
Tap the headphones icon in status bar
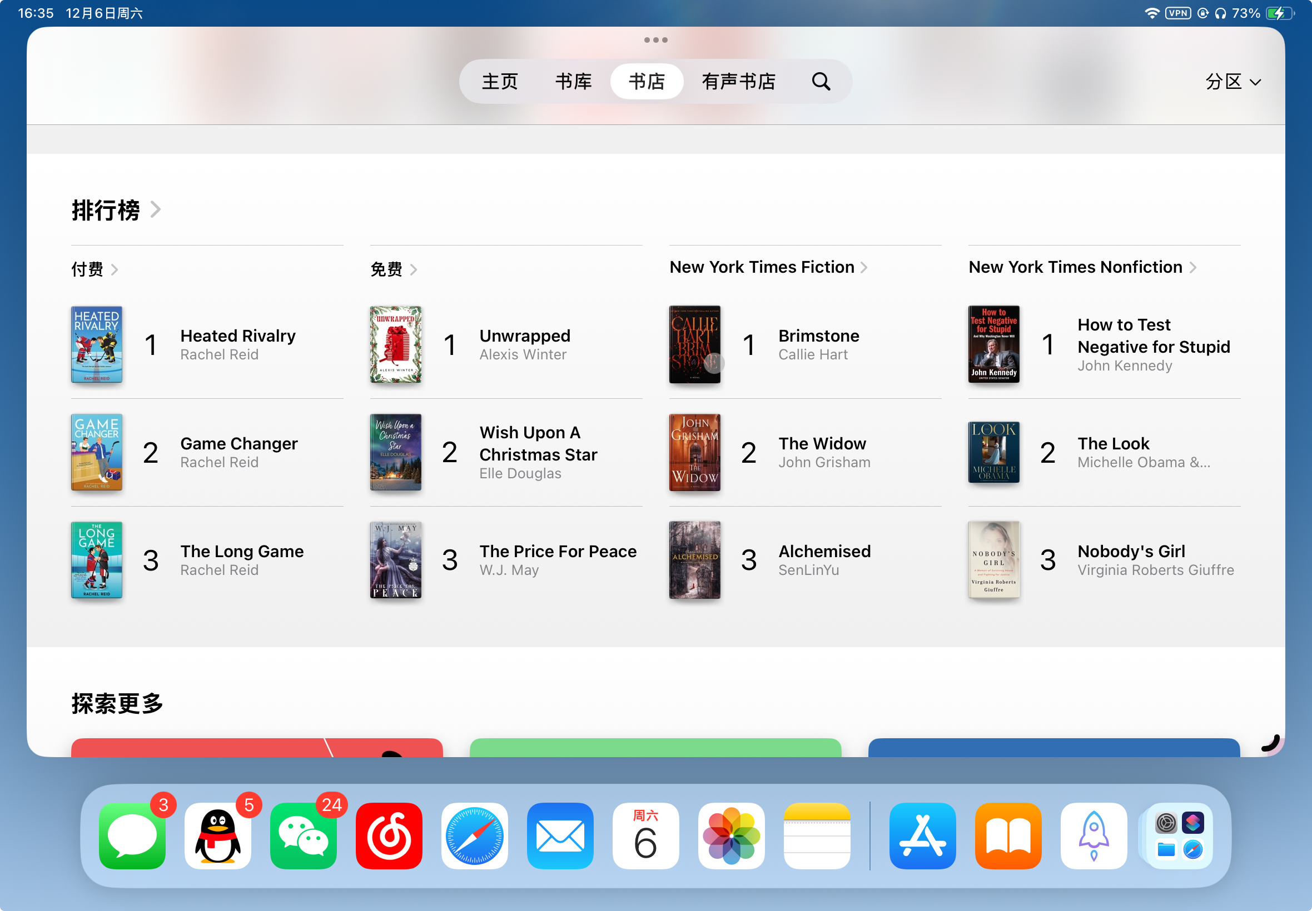(x=1221, y=13)
